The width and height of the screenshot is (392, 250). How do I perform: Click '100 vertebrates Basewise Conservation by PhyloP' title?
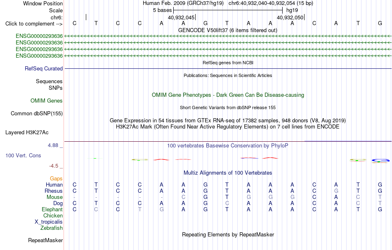coord(228,145)
